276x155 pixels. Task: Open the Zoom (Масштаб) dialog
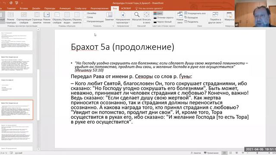tap(137, 17)
